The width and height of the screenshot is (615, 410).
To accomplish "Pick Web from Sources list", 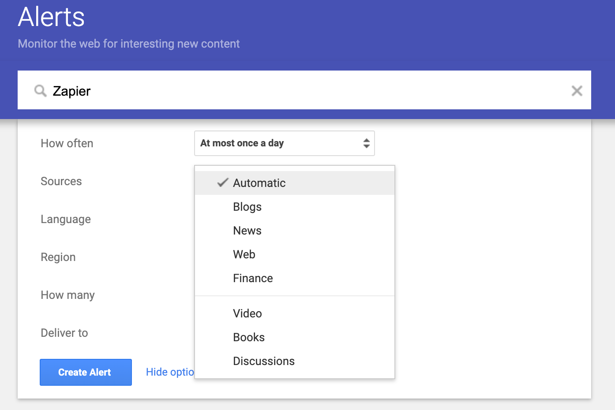I will 295,254.
